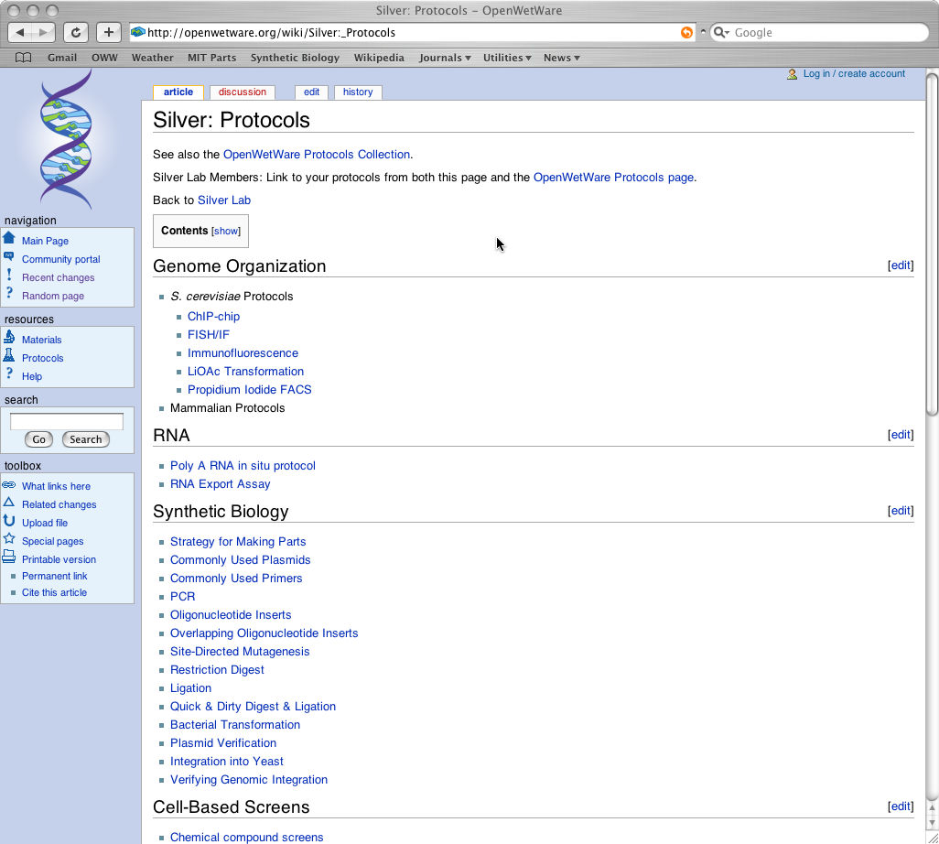Image resolution: width=939 pixels, height=844 pixels.
Task: Open the bookmarks book icon
Action: 24,58
